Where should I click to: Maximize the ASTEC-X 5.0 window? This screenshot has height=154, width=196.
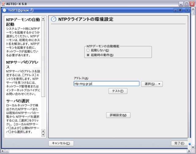tap(187, 4)
